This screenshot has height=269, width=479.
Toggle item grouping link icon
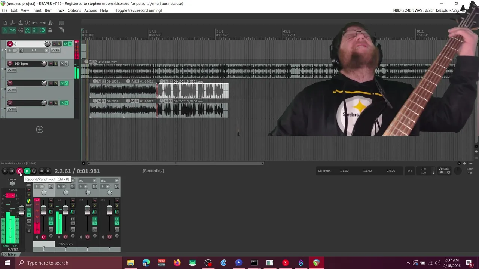[x=13, y=30]
